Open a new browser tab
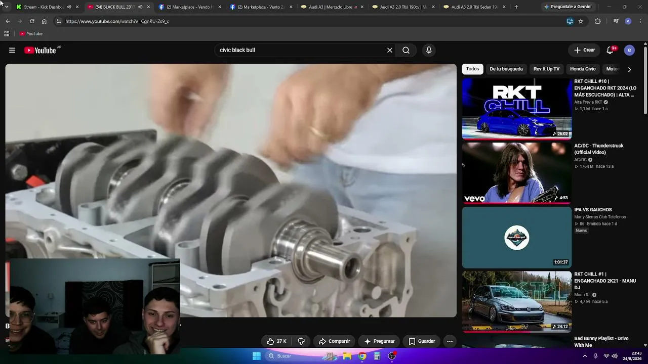The height and width of the screenshot is (364, 648). coord(516,7)
